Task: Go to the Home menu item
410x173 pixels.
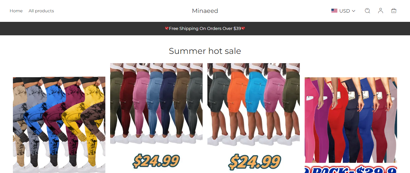Action: (16, 11)
